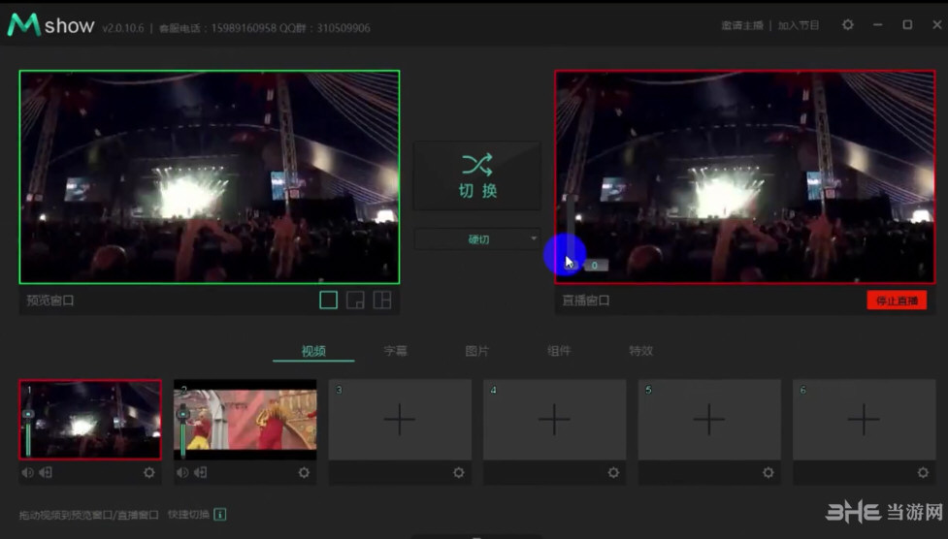Image resolution: width=948 pixels, height=539 pixels.
Task: Select the single-window preview layout icon
Action: (329, 301)
